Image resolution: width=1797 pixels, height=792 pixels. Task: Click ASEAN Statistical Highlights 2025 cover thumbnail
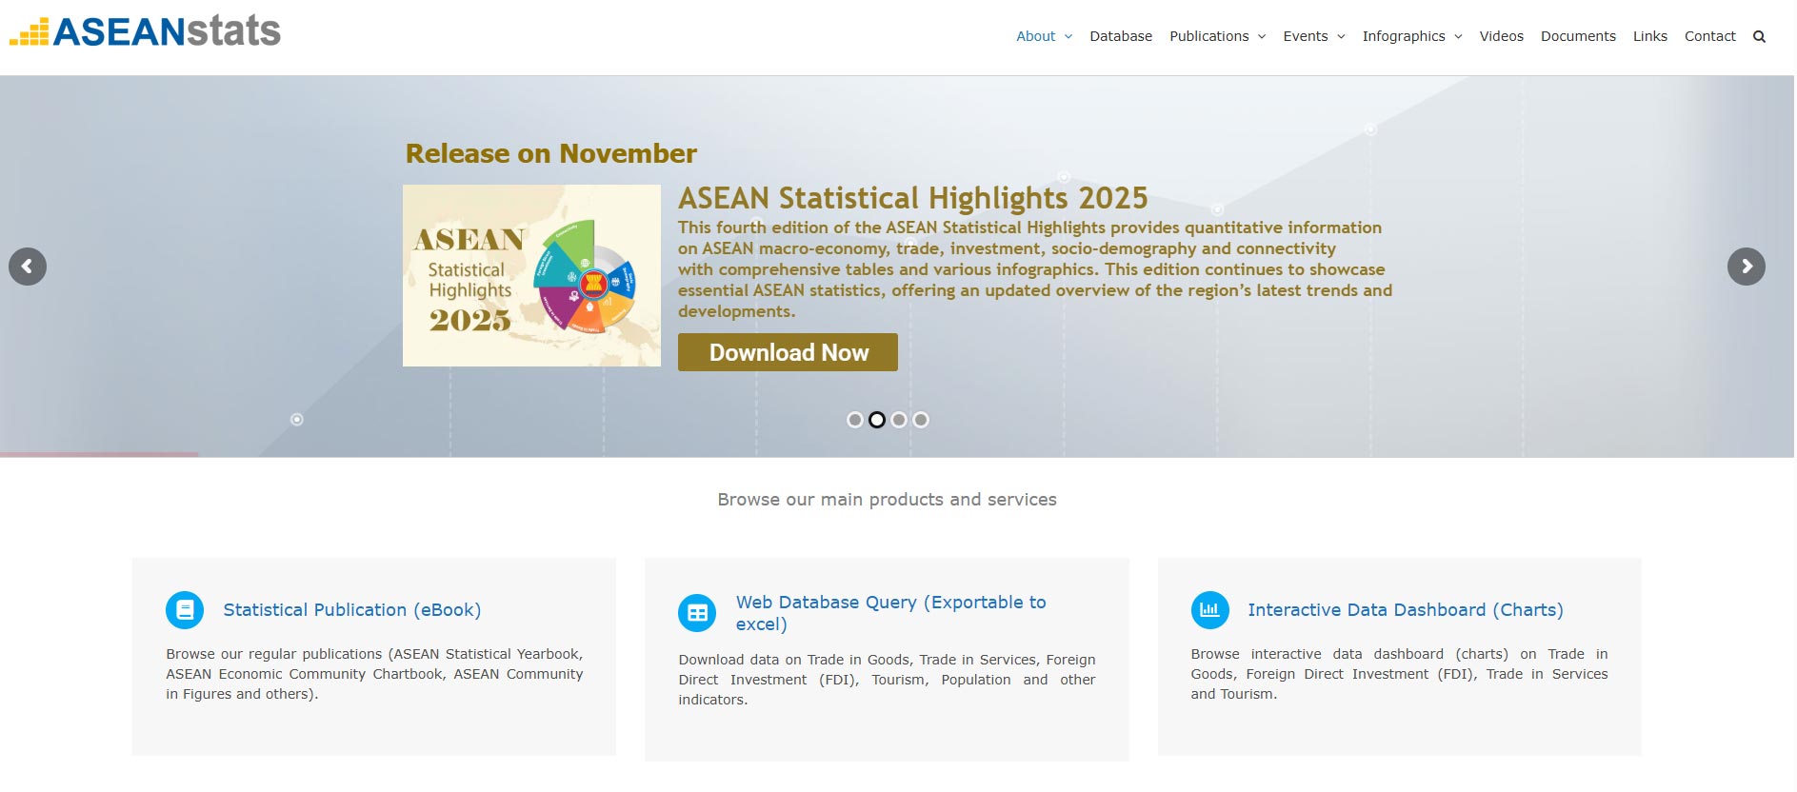pyautogui.click(x=531, y=276)
